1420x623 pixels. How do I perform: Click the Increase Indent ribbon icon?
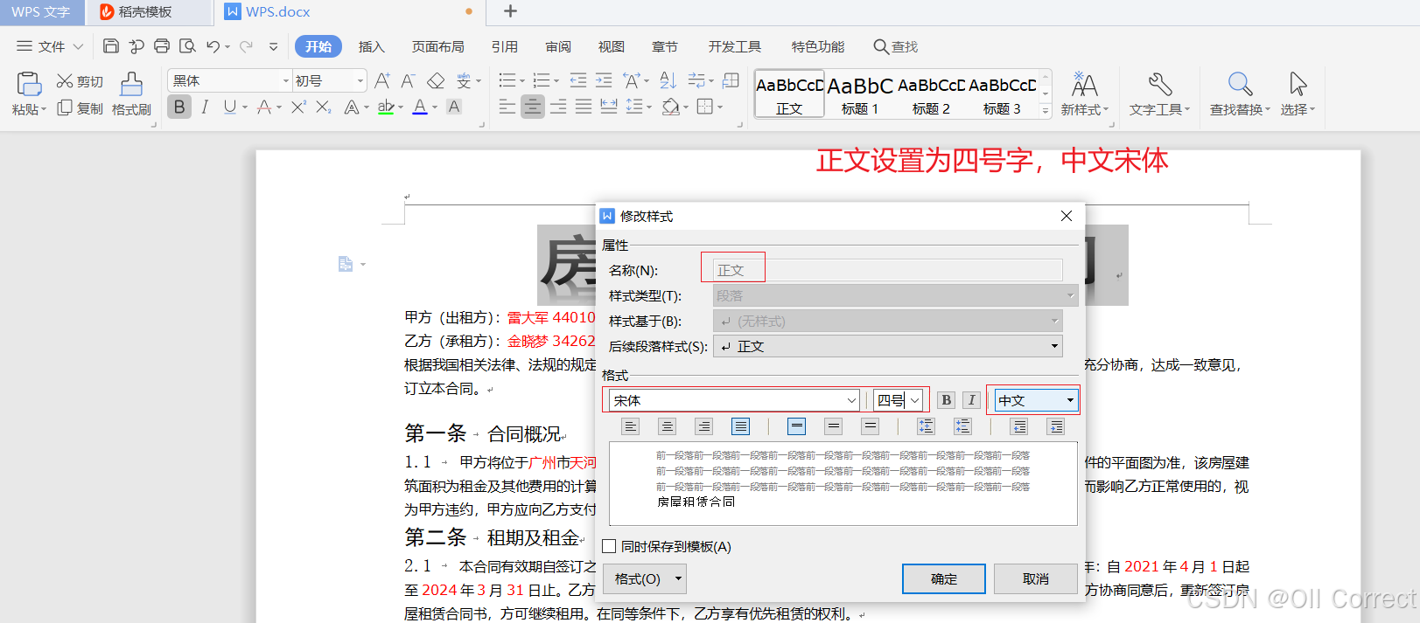[x=604, y=80]
